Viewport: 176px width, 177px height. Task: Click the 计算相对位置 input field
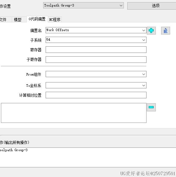[x=96, y=95]
